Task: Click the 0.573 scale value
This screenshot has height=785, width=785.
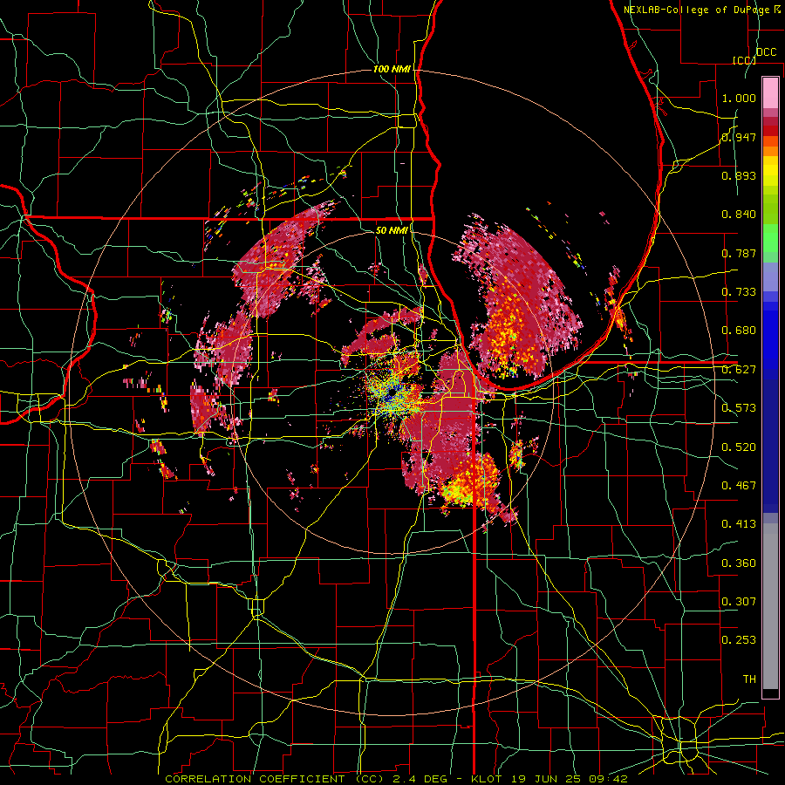Action: tap(739, 408)
